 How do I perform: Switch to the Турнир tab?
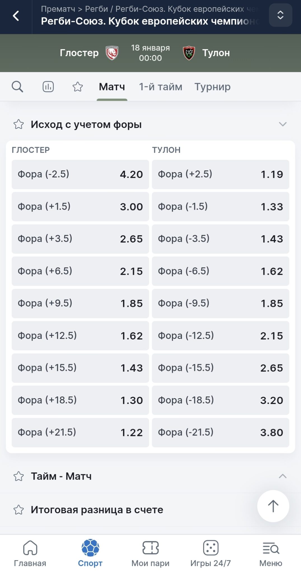213,87
